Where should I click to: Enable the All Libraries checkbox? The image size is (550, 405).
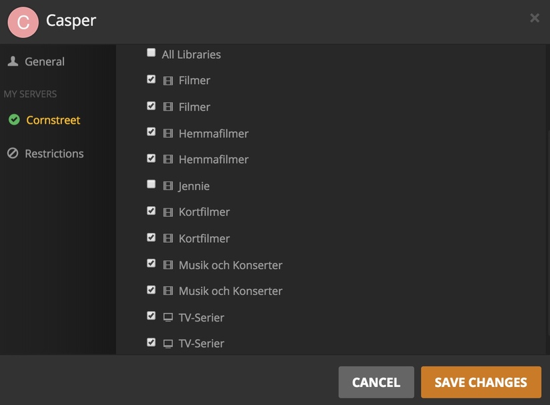pos(152,53)
